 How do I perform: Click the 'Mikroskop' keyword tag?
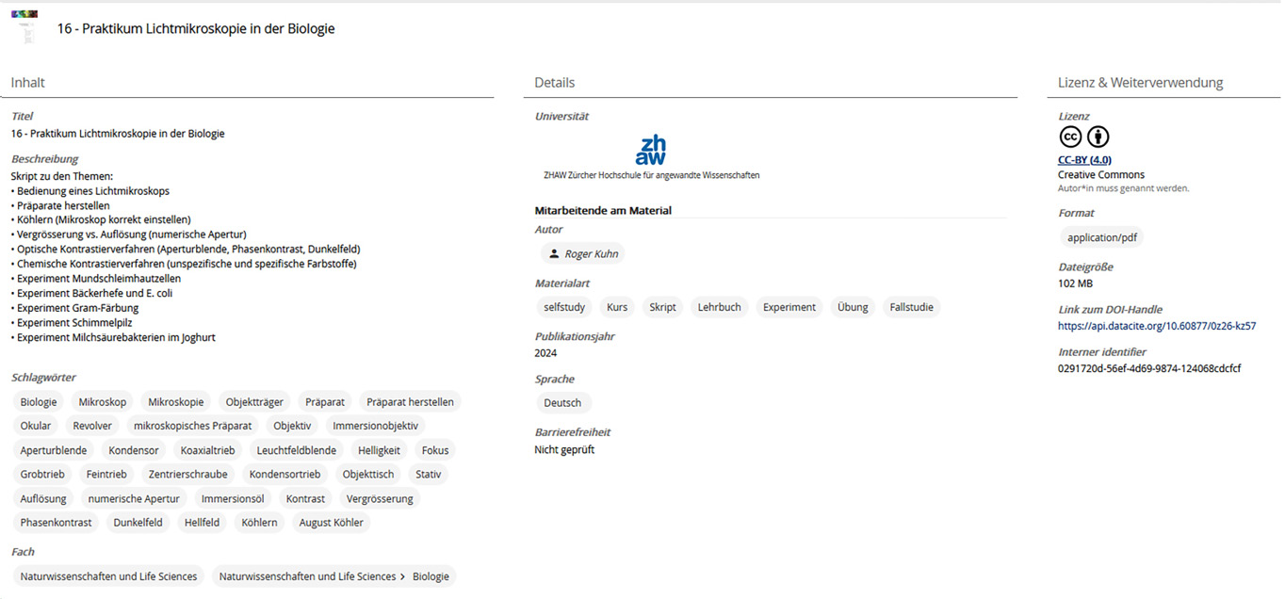pos(102,402)
